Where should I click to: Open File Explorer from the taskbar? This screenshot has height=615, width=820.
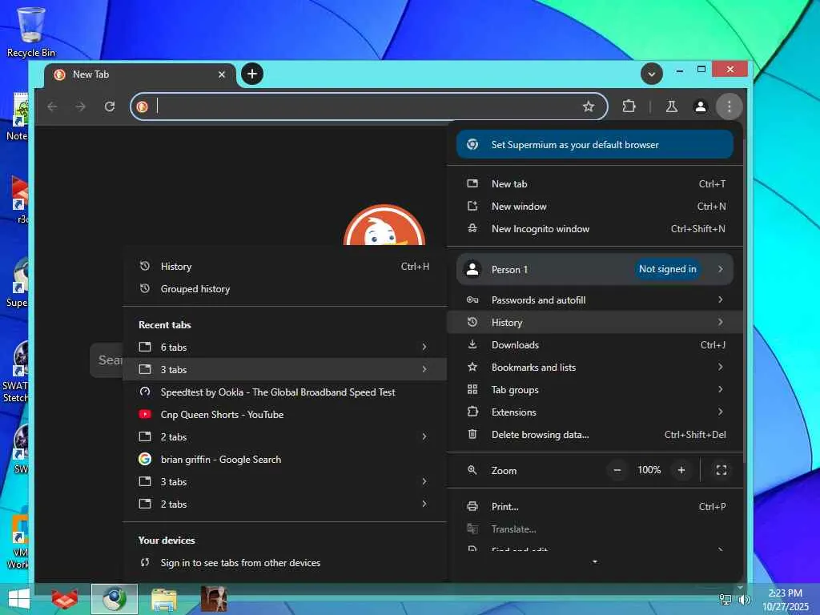(x=164, y=599)
